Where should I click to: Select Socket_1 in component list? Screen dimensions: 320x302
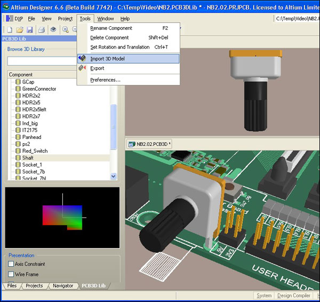pos(32,165)
